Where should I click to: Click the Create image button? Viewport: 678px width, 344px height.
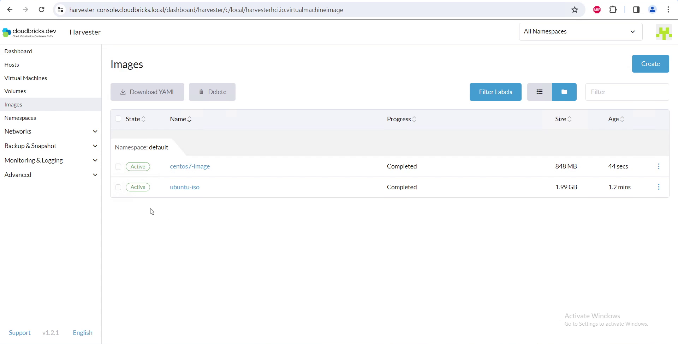pos(650,64)
